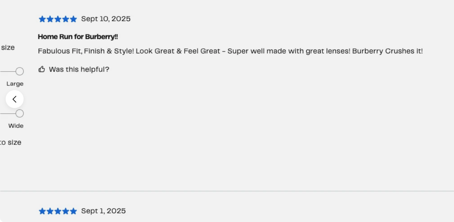
Task: Click the last star of Sept 1 review
Action: click(73, 211)
